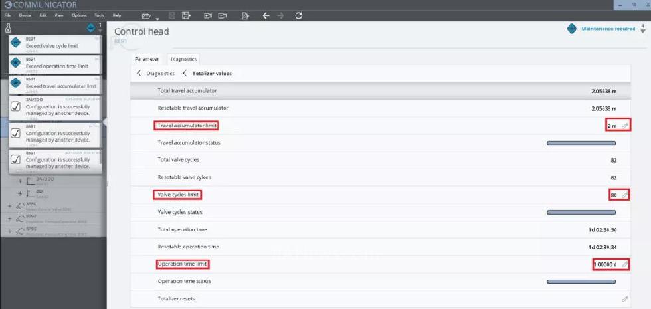Viewport: 651px width, 309px height.
Task: Click the report document toolbar icon
Action: [244, 15]
